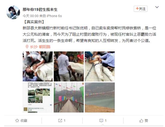Screen dimensions: 165x127
Task: Open the suspension bridge walkway photo
Action: pyautogui.click(x=69, y=98)
